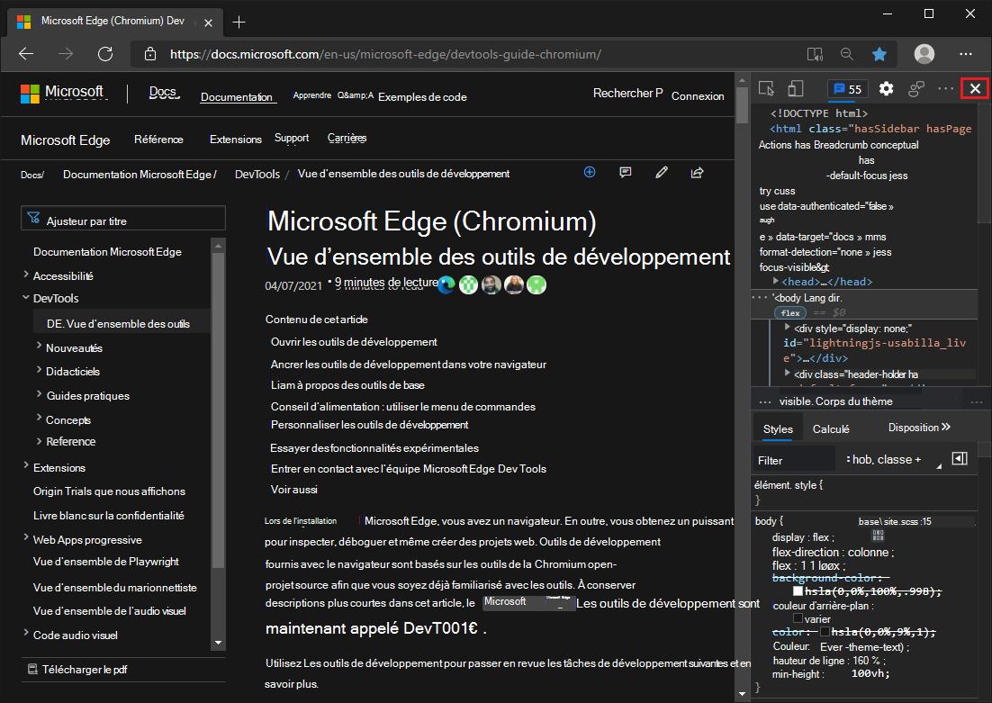The image size is (992, 703).
Task: Click the Styles Filter input field
Action: pos(793,460)
